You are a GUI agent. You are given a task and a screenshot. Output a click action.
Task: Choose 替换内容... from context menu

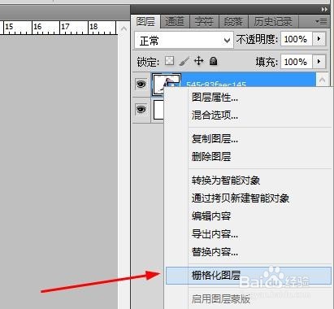[248, 252]
